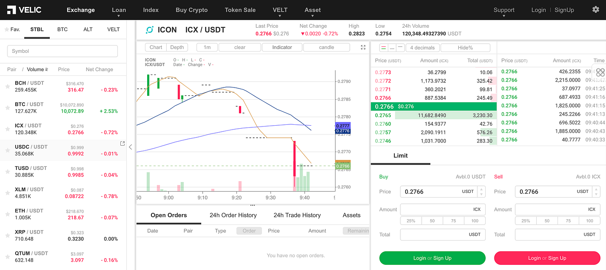Click the red Login or Sign Up button

point(547,258)
